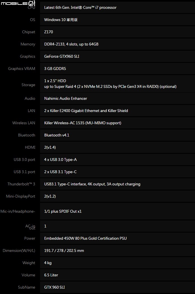Viewport: 195px width, 294px height.
Task: Select the SubName 'GTX 960 SLI' value
Action: [54, 287]
